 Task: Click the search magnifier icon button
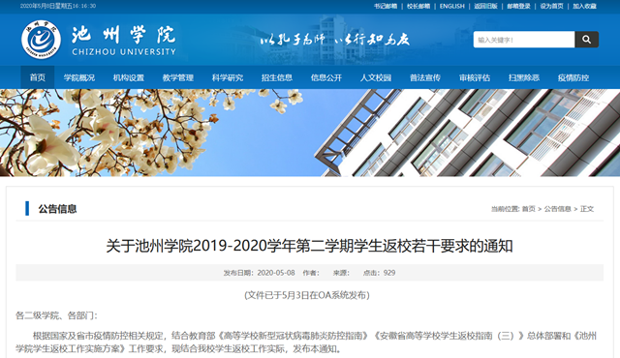click(x=586, y=40)
